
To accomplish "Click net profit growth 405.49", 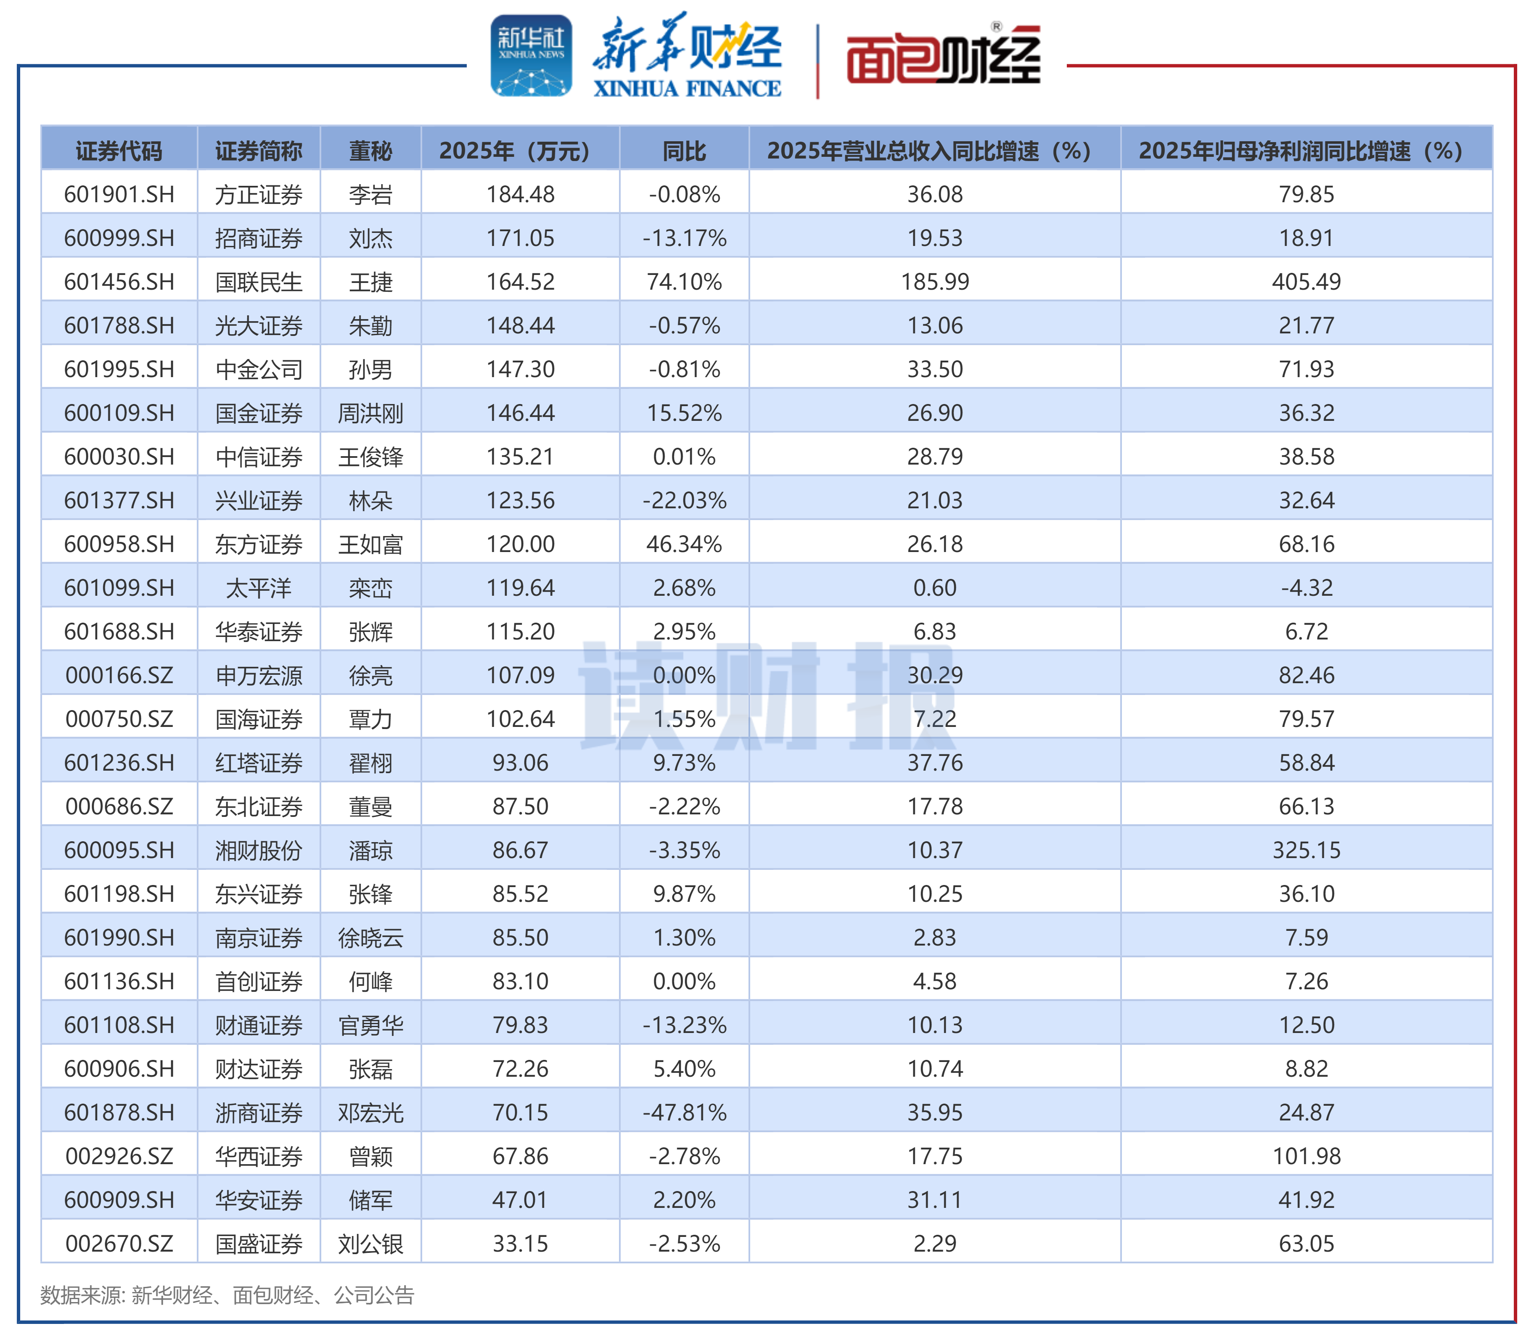I will [1306, 283].
